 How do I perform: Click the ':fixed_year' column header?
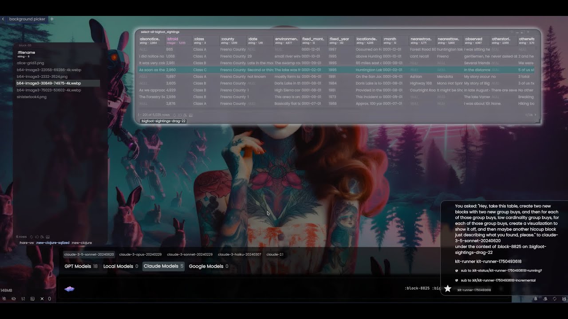pyautogui.click(x=341, y=40)
